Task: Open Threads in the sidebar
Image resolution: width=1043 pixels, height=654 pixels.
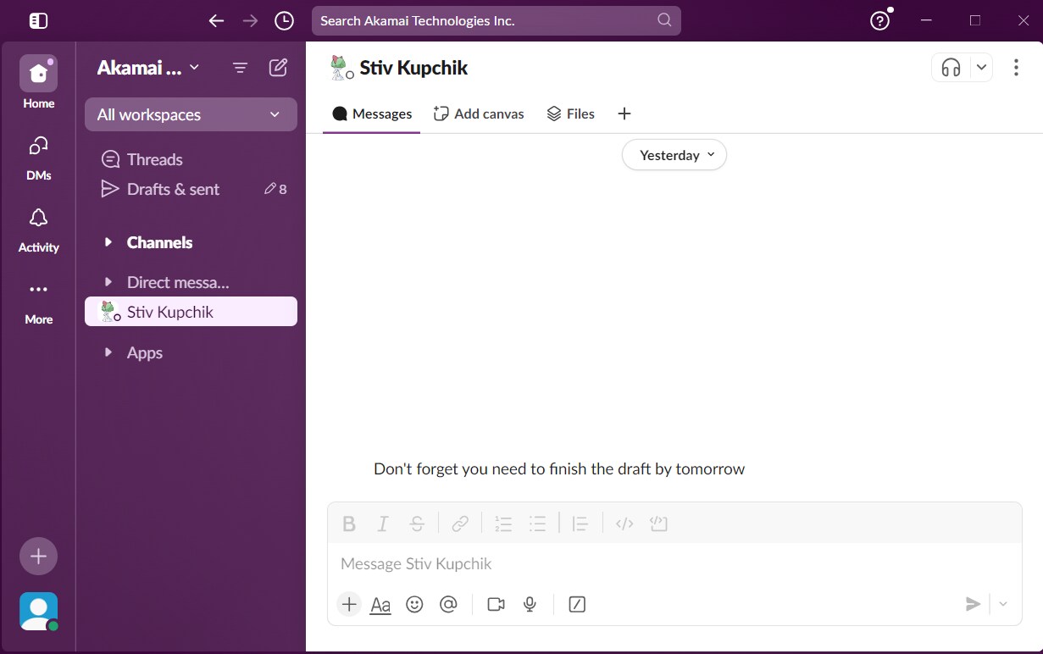Action: click(x=154, y=159)
